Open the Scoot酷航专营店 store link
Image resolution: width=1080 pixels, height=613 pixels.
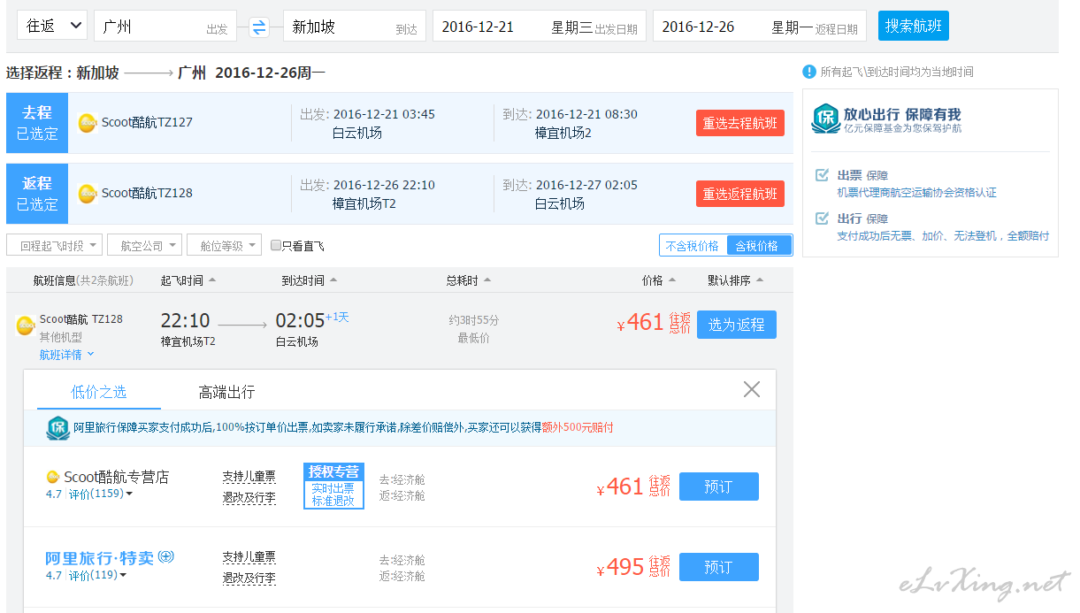point(116,477)
